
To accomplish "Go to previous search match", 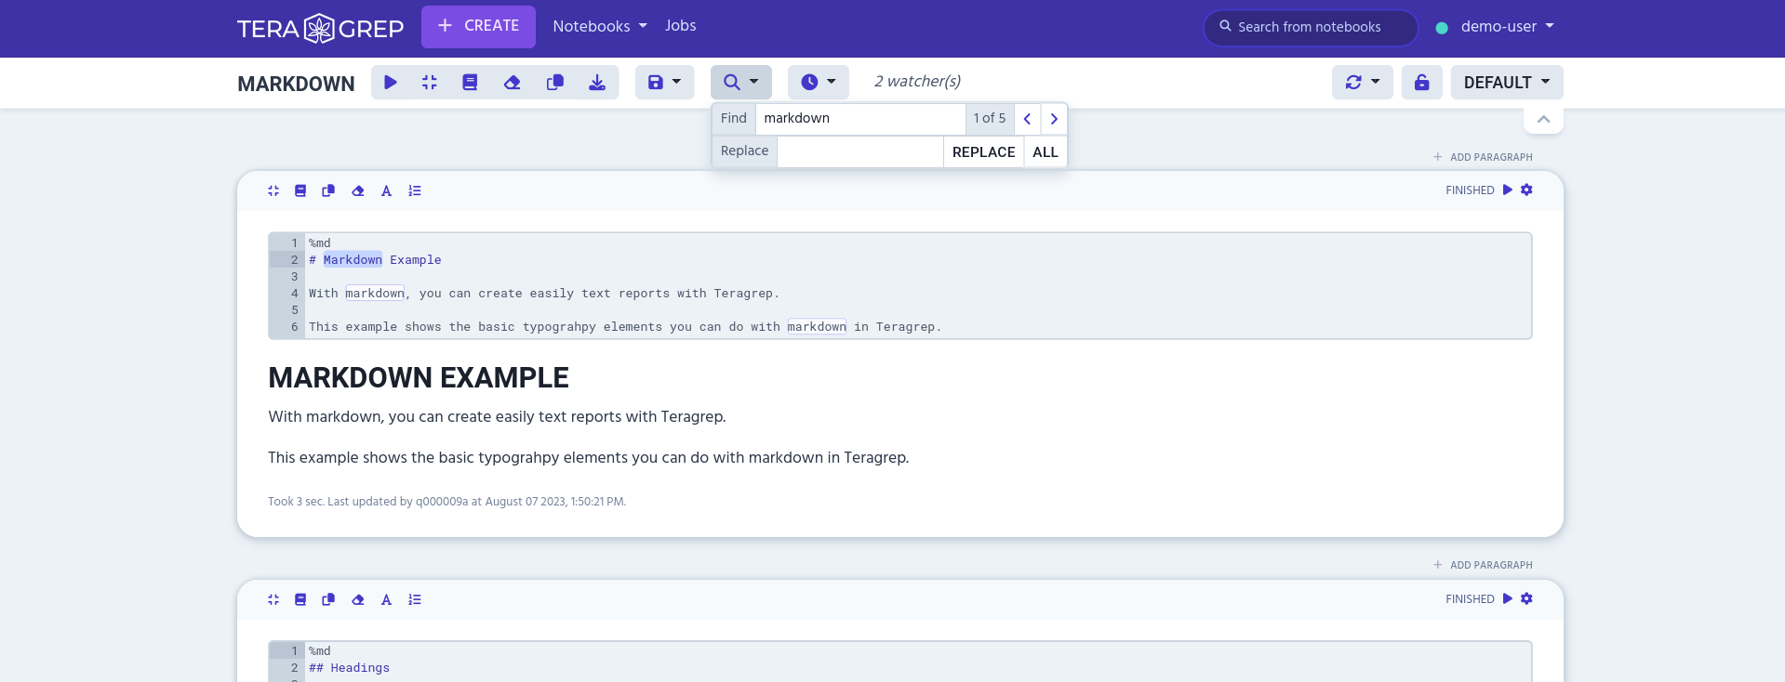I will pyautogui.click(x=1027, y=119).
